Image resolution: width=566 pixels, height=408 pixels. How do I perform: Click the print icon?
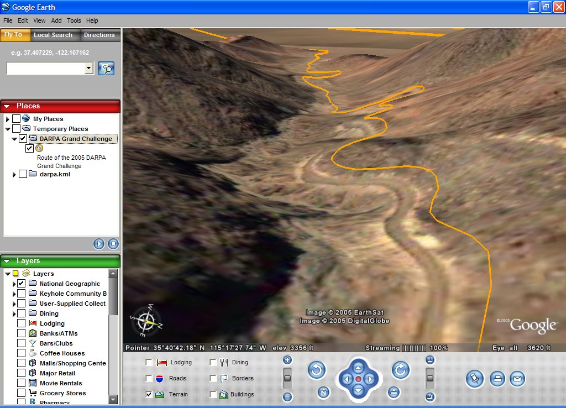click(x=496, y=379)
